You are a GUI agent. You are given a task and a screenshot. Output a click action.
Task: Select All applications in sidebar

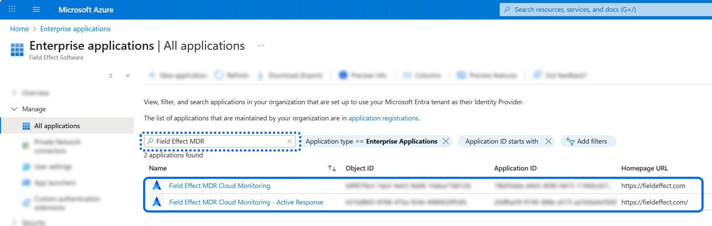(x=67, y=125)
